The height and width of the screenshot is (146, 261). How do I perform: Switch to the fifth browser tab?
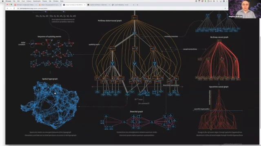[123, 5]
